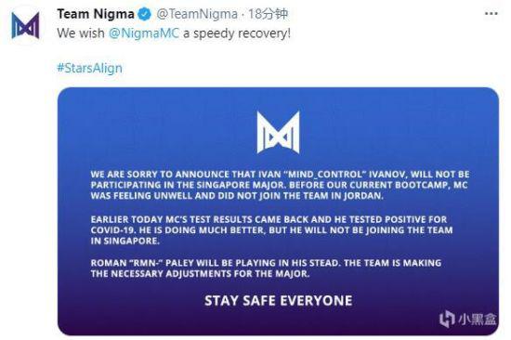Click the word COVID-19 in announcement
511x340 pixels.
click(112, 230)
